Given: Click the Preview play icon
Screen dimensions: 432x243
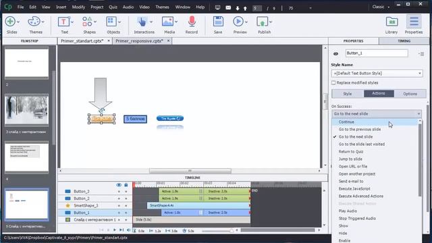Looking at the screenshot, I should point(238,22).
